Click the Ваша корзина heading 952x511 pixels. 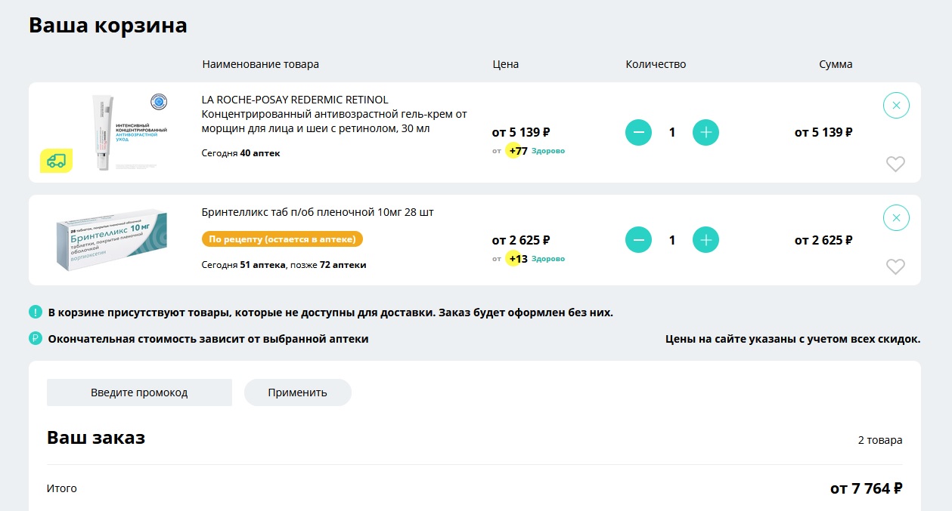[x=108, y=25]
